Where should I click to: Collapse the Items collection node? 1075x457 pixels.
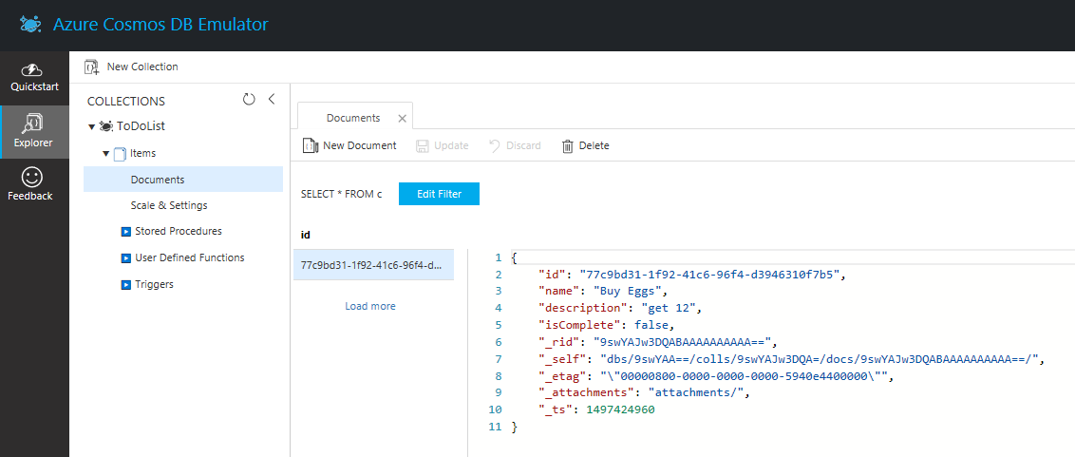[x=106, y=153]
